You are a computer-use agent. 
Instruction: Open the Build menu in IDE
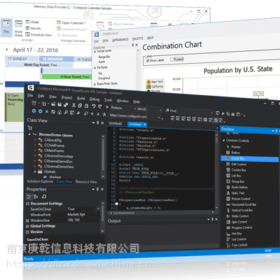coord(80,98)
